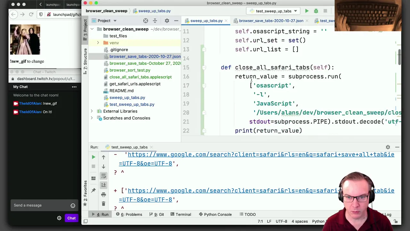Toggle scroll to end in the Run console

click(103, 185)
